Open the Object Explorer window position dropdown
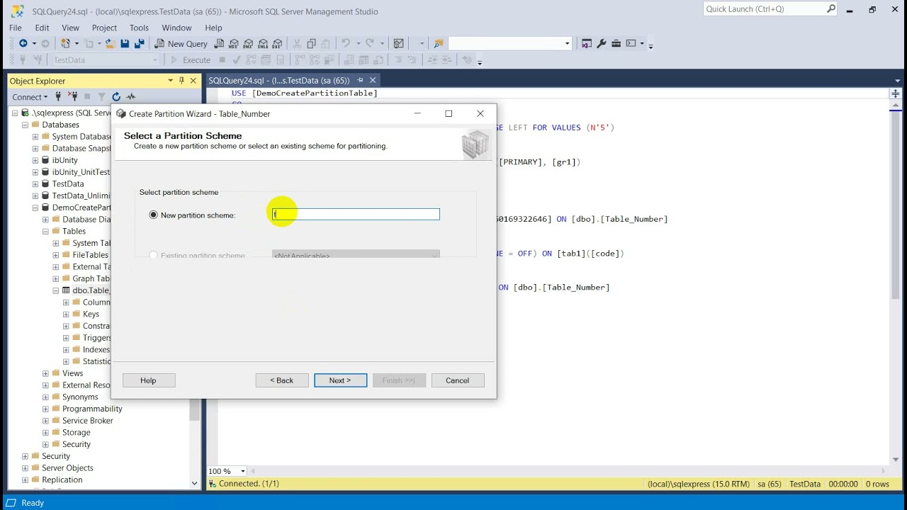Screen dimensions: 907x510 (170, 81)
